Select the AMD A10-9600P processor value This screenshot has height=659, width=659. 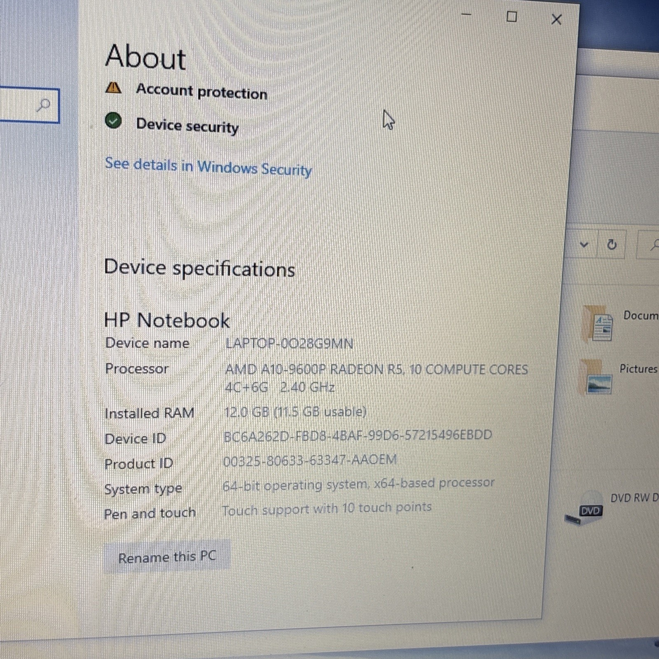(376, 378)
